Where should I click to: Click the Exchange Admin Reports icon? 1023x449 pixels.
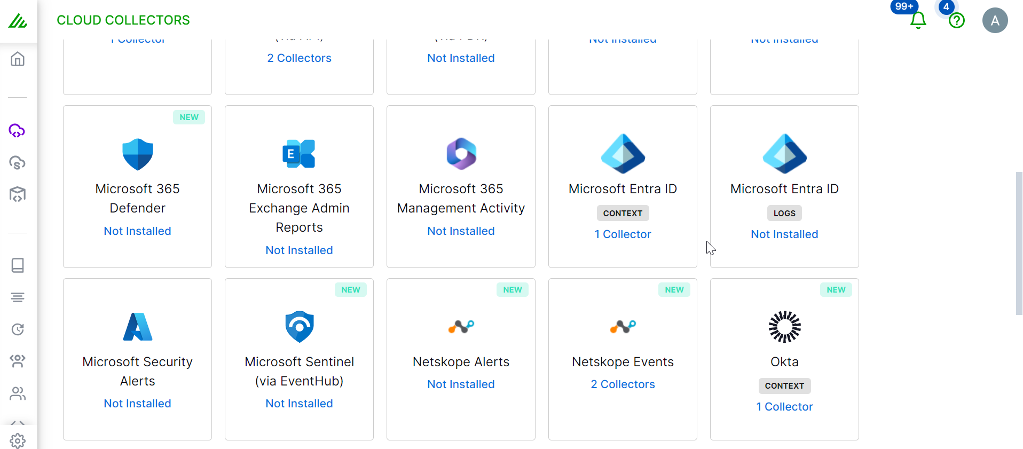[x=299, y=154]
